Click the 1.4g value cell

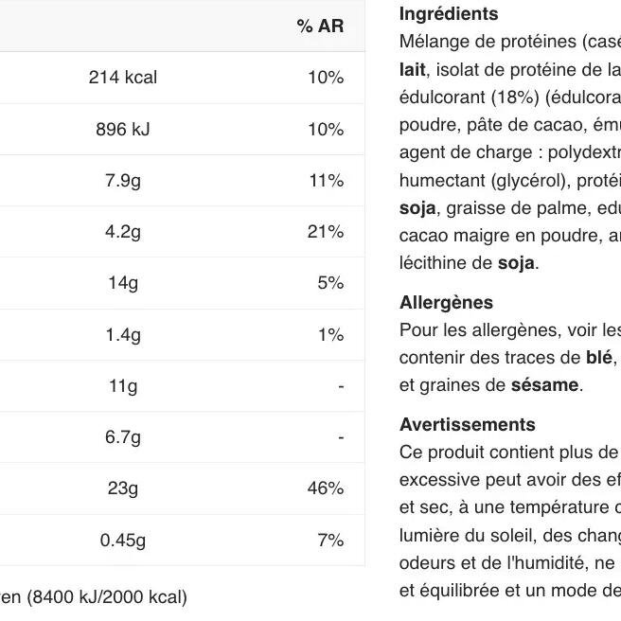pyautogui.click(x=123, y=334)
